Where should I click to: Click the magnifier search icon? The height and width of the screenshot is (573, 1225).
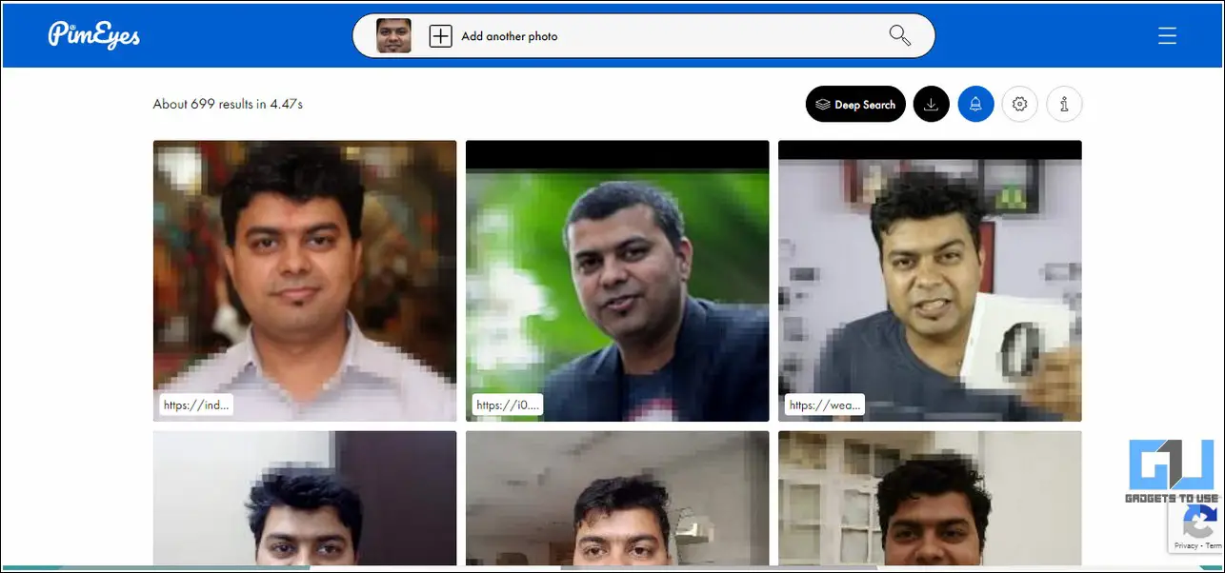click(x=899, y=36)
